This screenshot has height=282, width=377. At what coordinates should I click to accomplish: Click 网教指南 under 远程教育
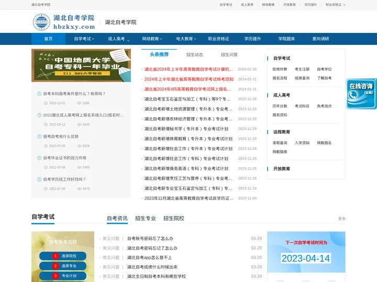pos(280,152)
